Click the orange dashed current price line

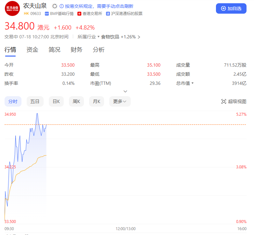[x=126, y=124]
